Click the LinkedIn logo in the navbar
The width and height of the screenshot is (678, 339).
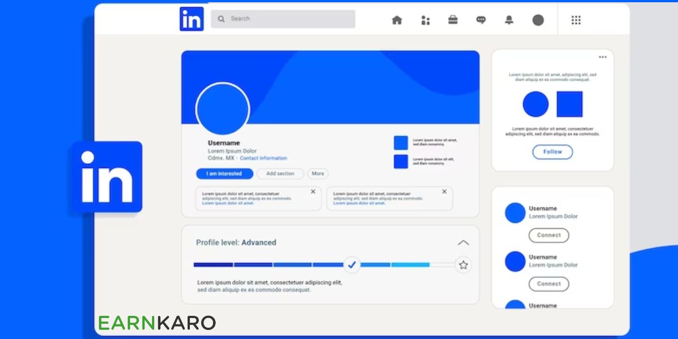192,18
